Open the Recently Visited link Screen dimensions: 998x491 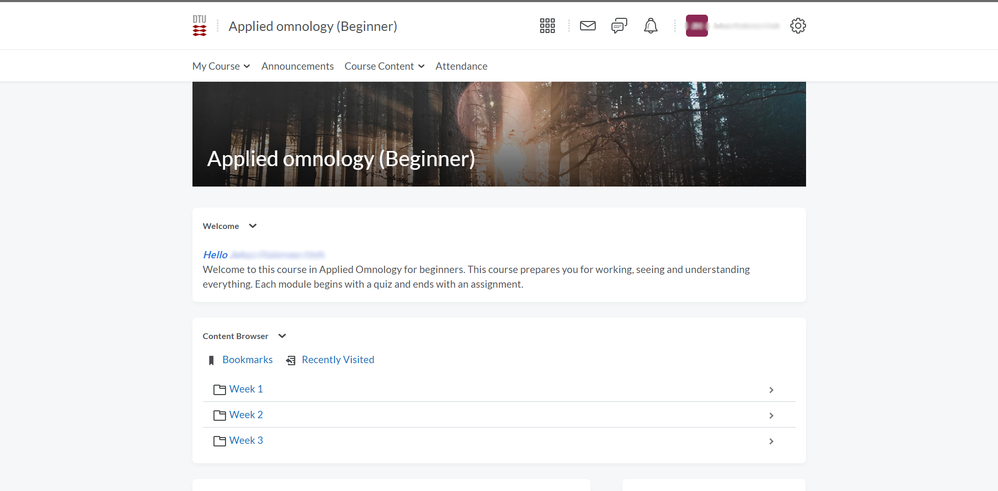[x=338, y=360]
